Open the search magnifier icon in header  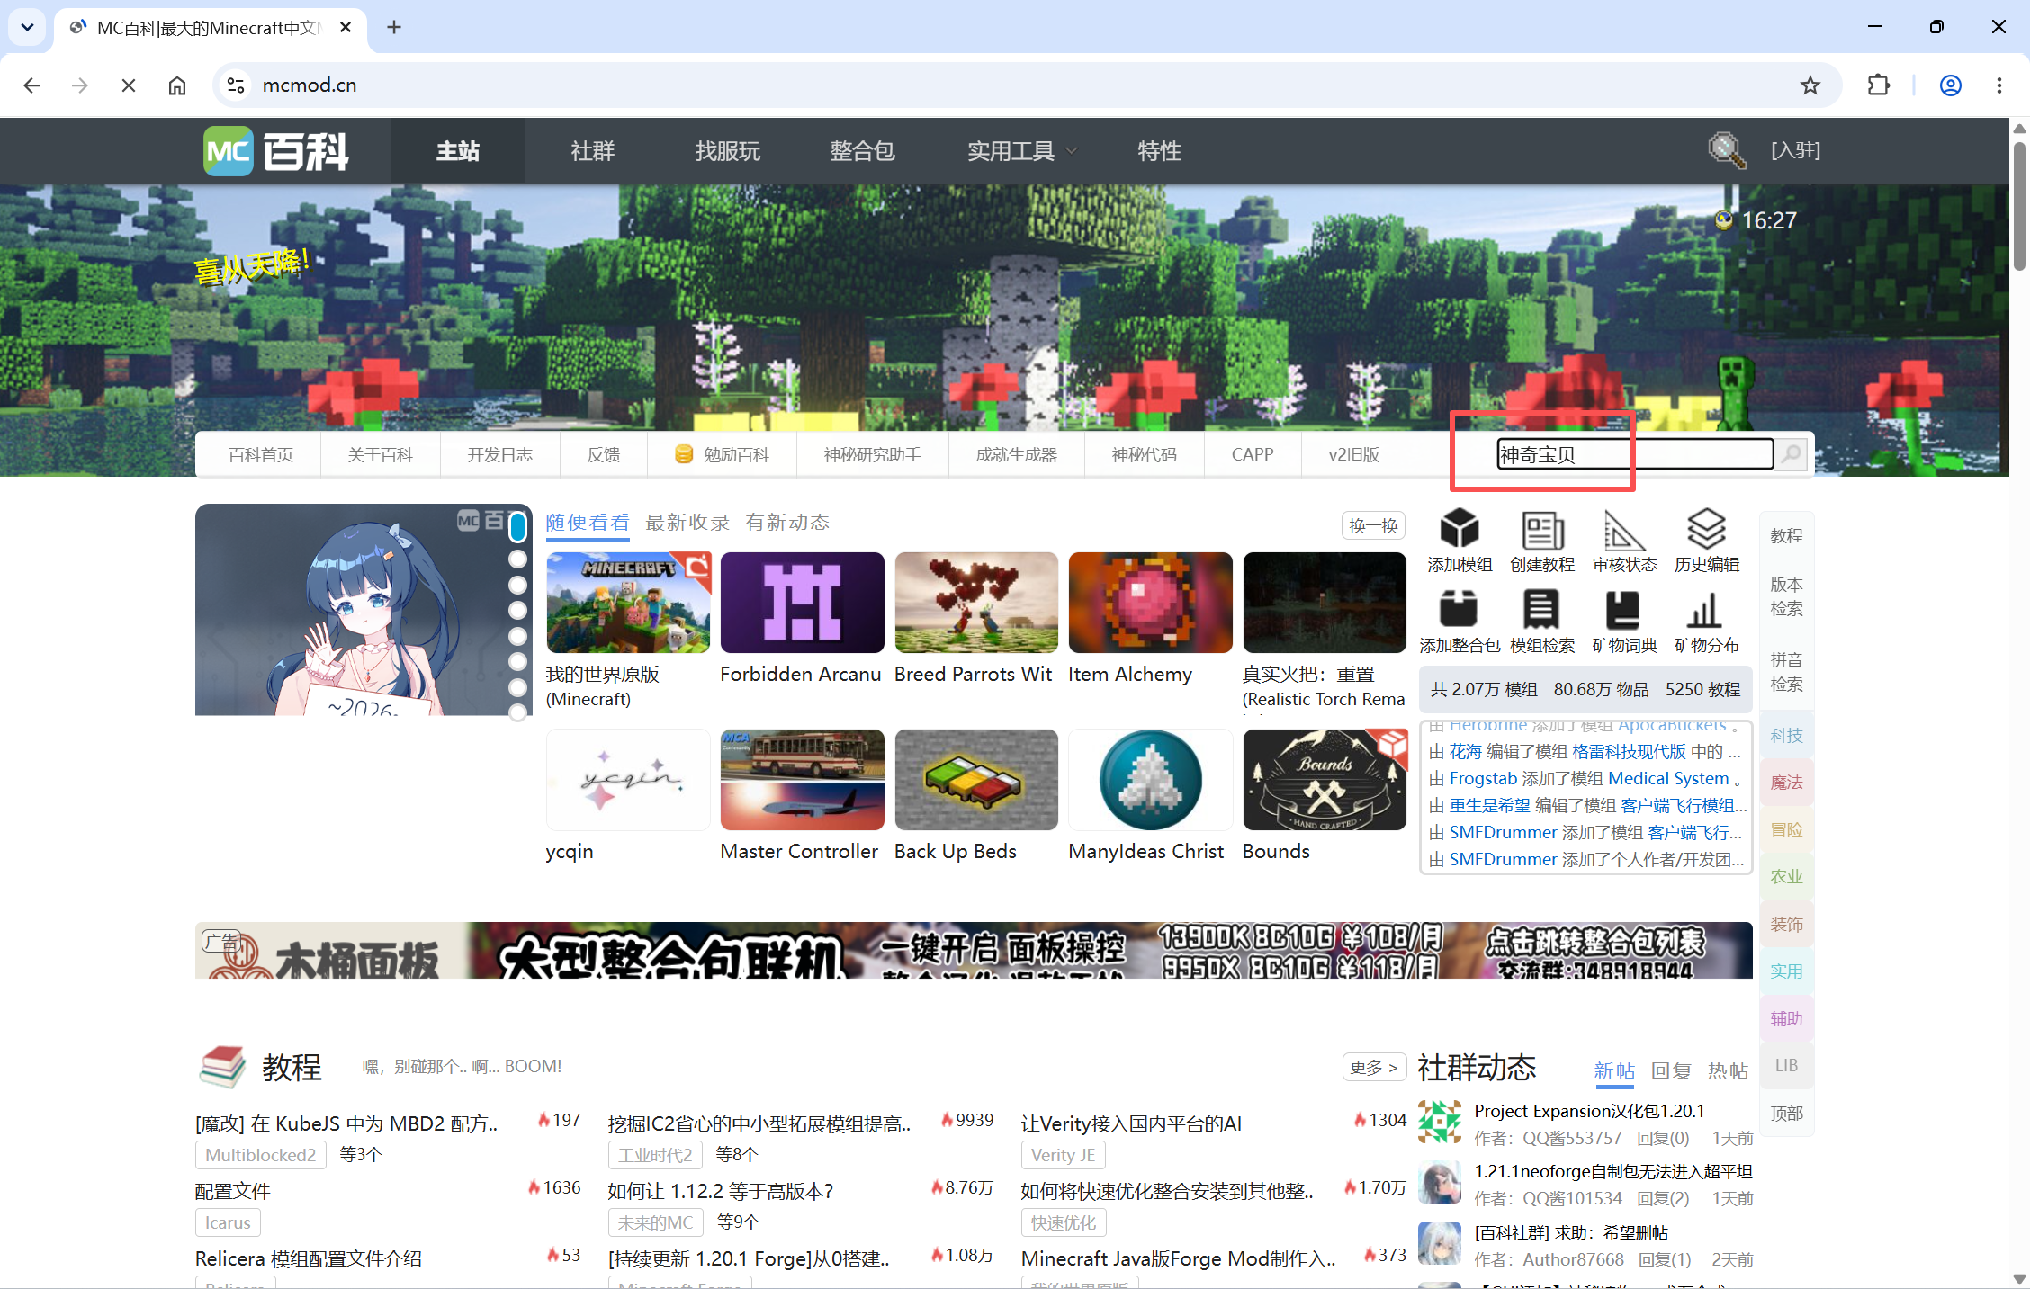click(x=1727, y=150)
